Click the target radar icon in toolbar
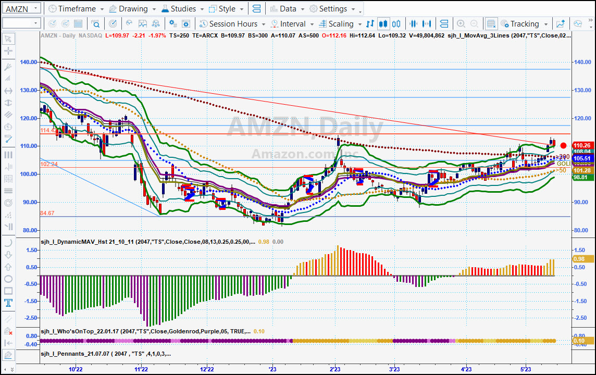 click(113, 24)
